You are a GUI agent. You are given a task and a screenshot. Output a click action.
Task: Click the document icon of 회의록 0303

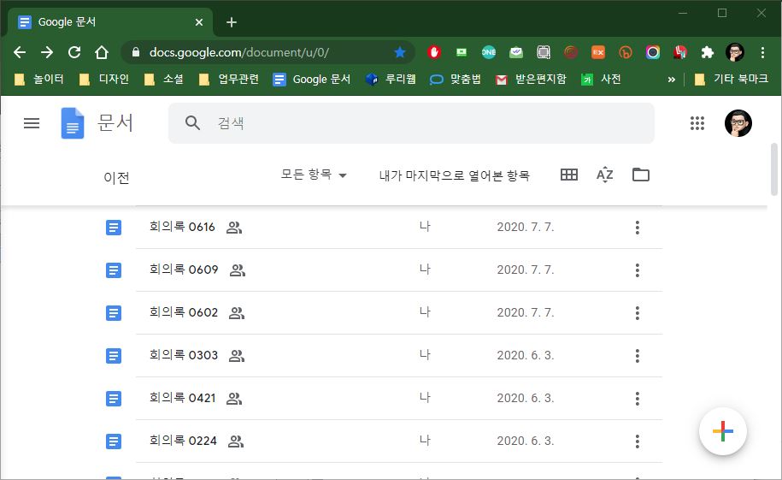[114, 356]
